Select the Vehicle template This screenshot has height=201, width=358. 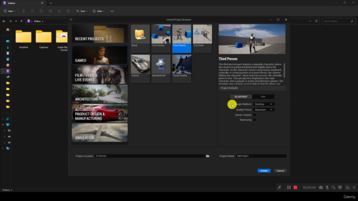click(140, 69)
